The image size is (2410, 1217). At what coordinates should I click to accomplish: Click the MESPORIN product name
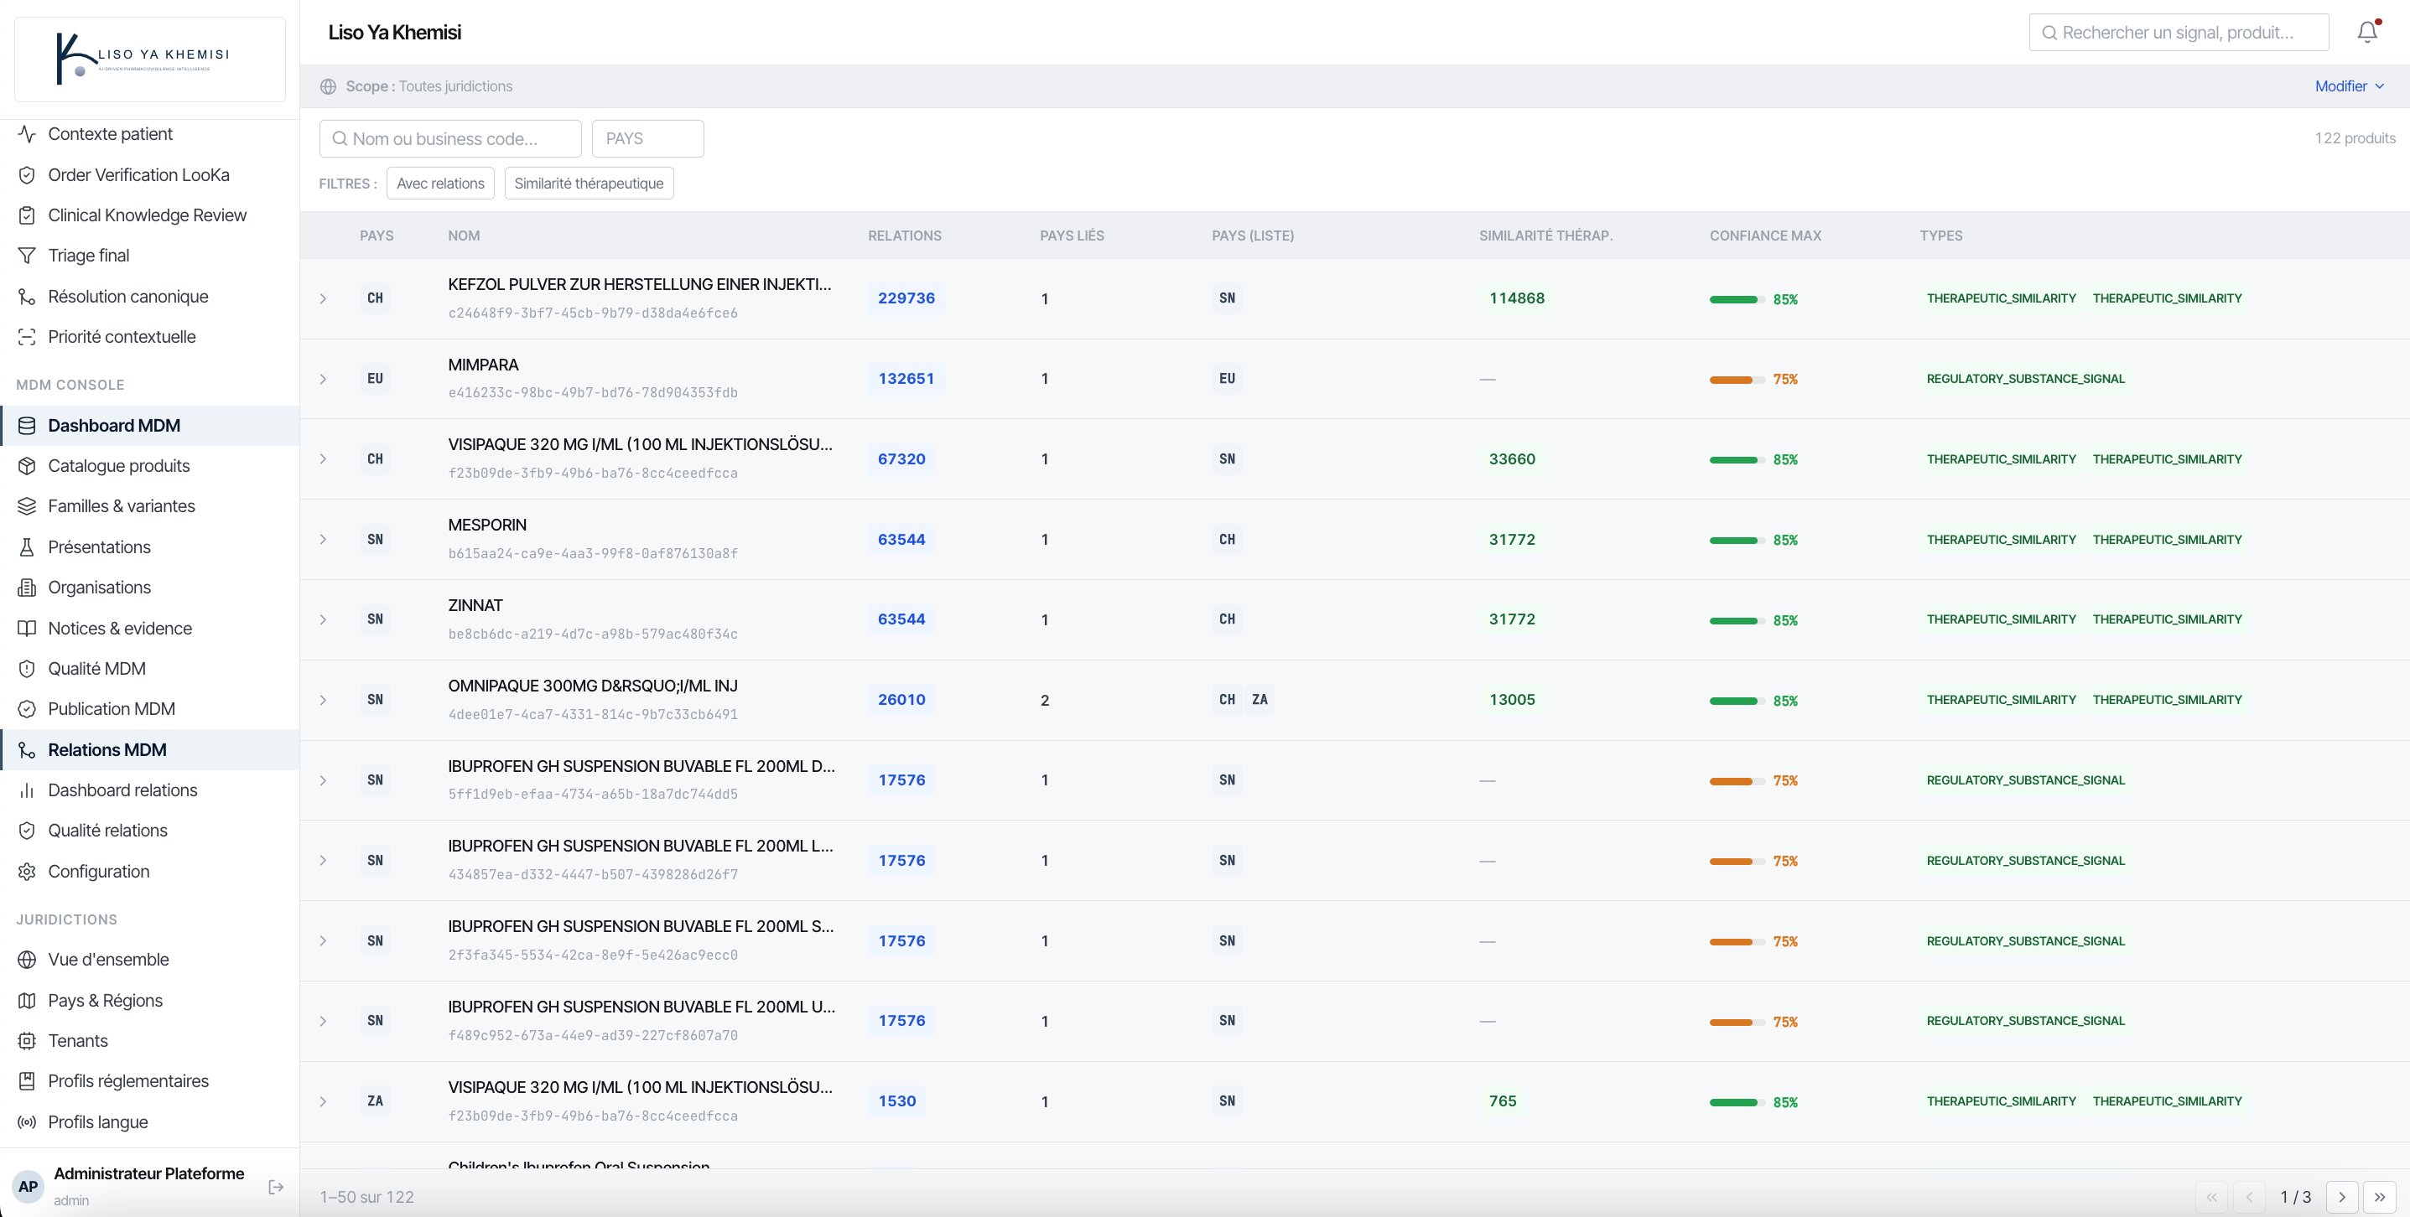point(487,525)
